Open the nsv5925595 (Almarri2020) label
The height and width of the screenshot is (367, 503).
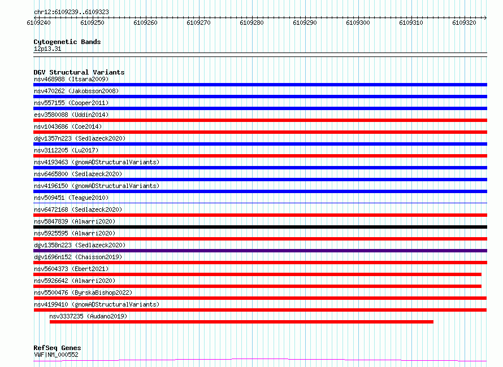(75, 233)
